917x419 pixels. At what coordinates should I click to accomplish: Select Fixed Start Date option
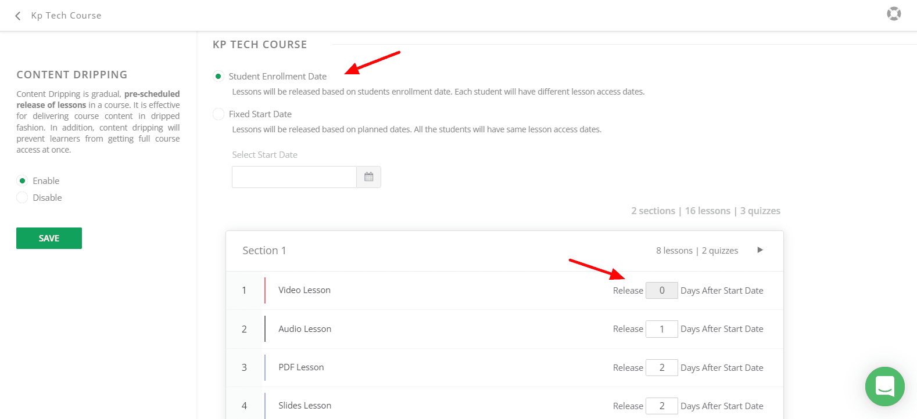218,114
